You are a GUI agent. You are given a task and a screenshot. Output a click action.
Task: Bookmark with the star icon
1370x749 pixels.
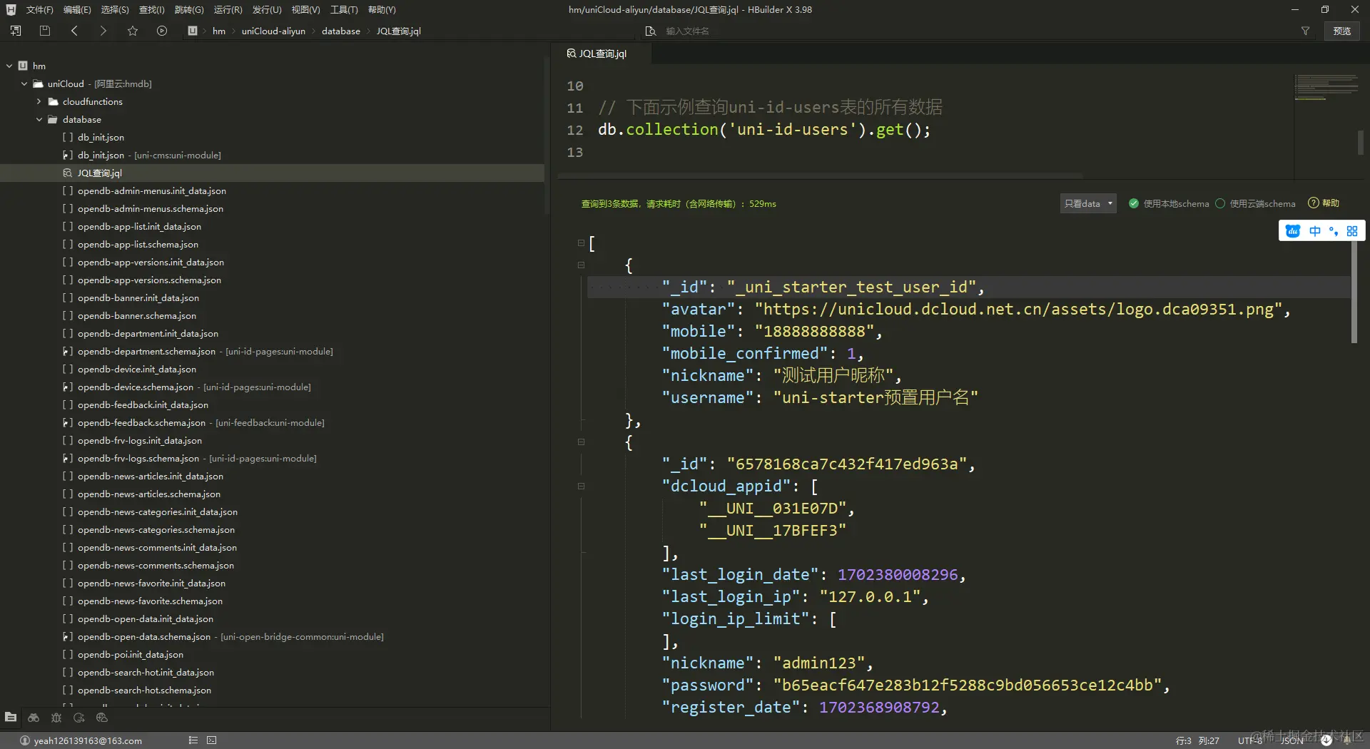coord(133,31)
